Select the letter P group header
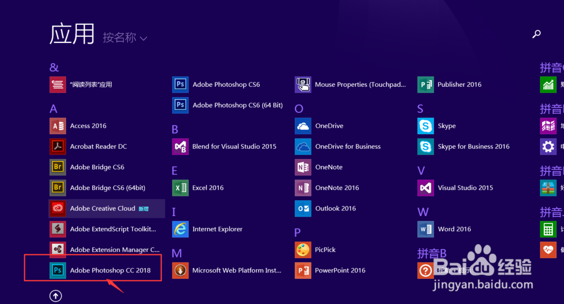This screenshot has width=564, height=304. point(297,232)
